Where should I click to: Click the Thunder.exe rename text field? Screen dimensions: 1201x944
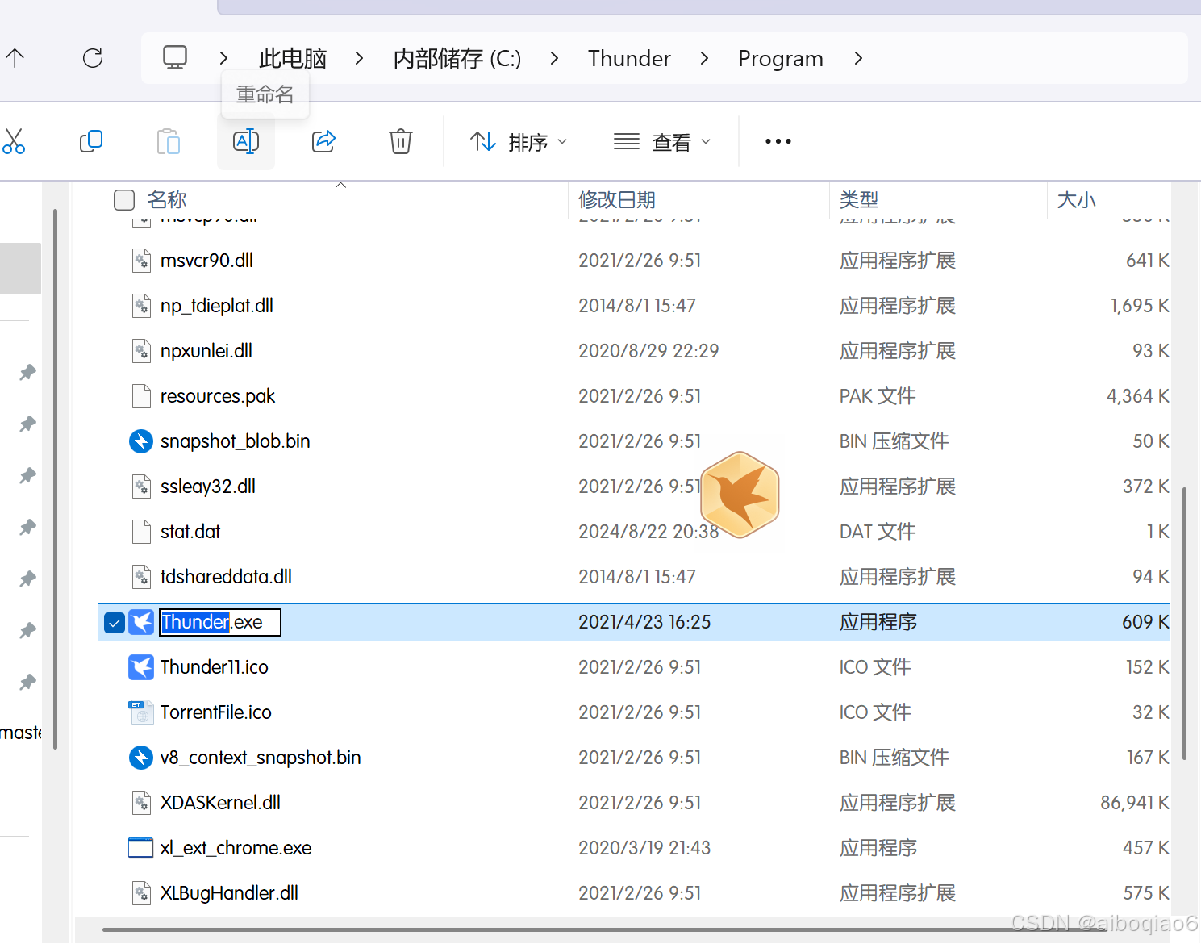(x=220, y=622)
